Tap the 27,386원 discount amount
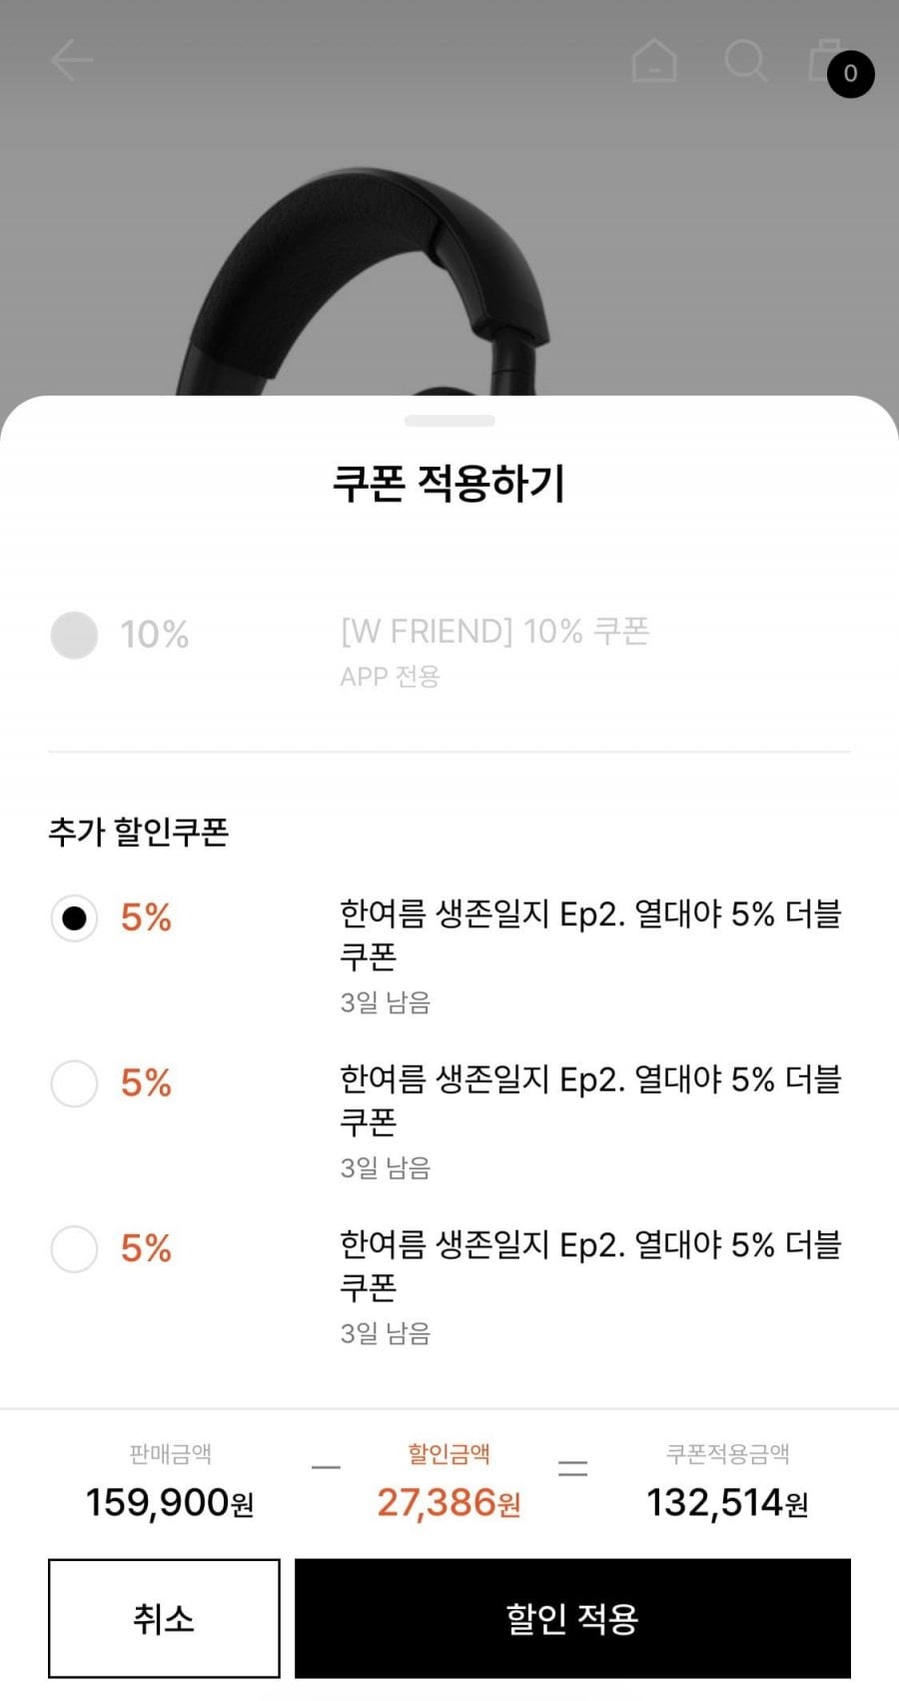This screenshot has height=1701, width=899. click(449, 1502)
